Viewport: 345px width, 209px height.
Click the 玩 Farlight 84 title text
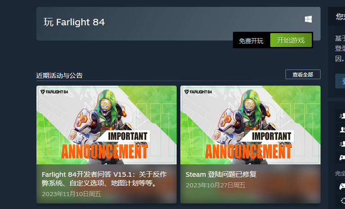(74, 22)
